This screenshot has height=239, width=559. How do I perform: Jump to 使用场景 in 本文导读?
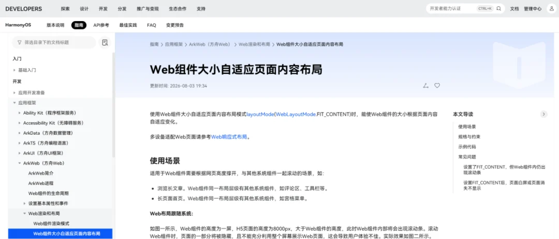click(x=467, y=126)
